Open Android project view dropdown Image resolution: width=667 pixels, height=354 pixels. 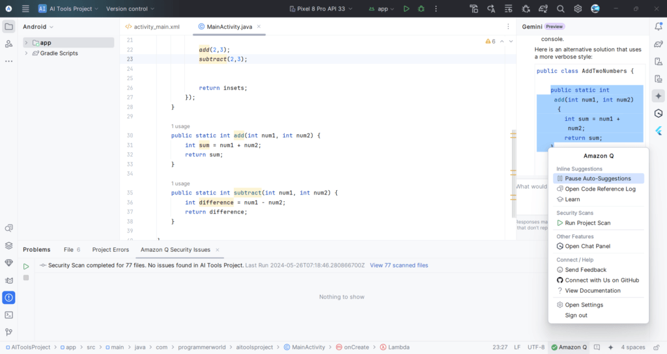pos(38,27)
